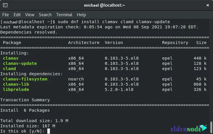Click the clamav-update package name
Screen dimensions: 213x134
20,63
